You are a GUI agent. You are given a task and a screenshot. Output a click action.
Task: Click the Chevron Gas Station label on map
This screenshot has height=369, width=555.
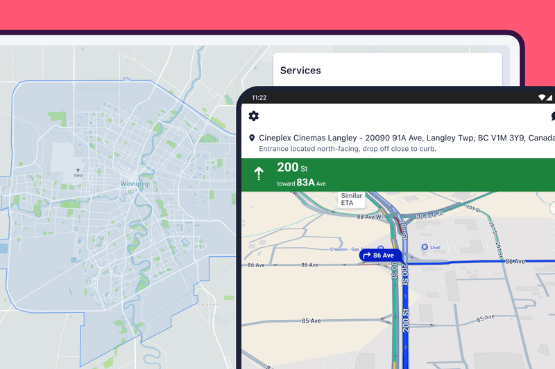pos(352,249)
